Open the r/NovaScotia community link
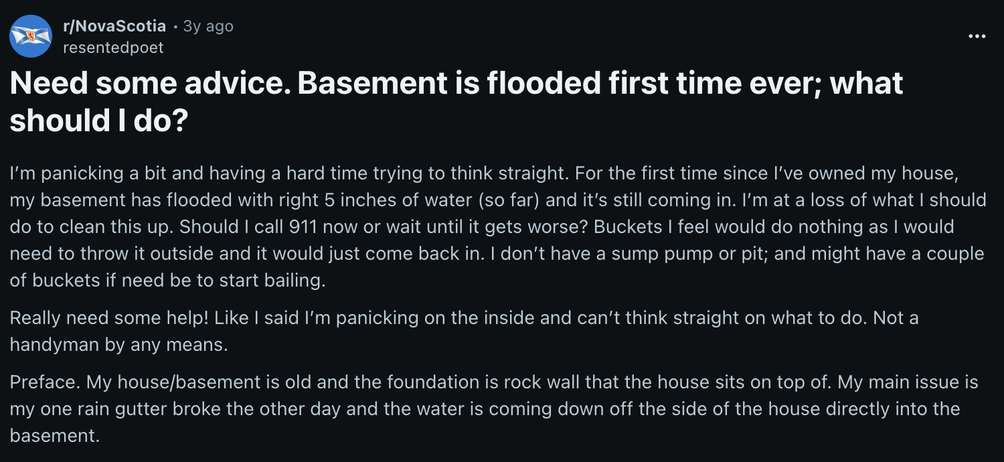The width and height of the screenshot is (1004, 462). click(114, 26)
